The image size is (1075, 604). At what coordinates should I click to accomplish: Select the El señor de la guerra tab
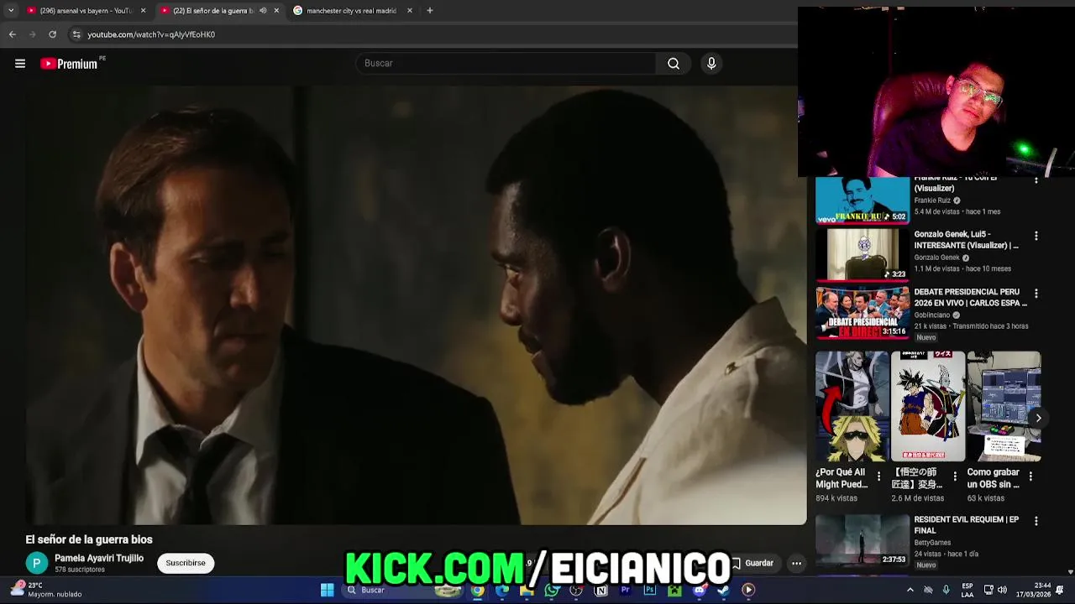[220, 11]
